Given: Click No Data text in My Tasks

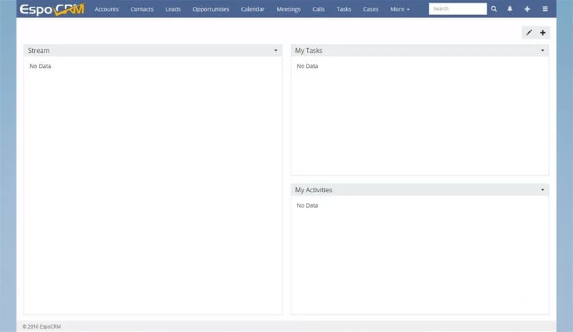Looking at the screenshot, I should [x=307, y=66].
